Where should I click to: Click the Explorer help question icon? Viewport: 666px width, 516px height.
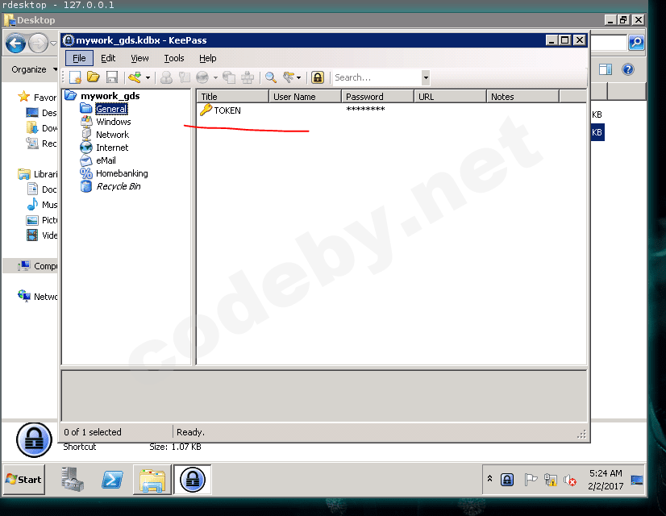point(628,69)
